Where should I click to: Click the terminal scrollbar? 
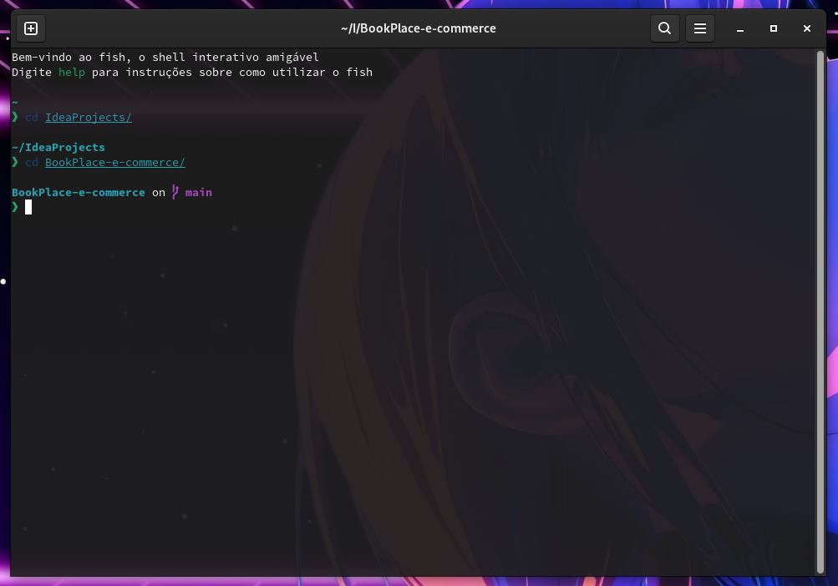coord(820,312)
